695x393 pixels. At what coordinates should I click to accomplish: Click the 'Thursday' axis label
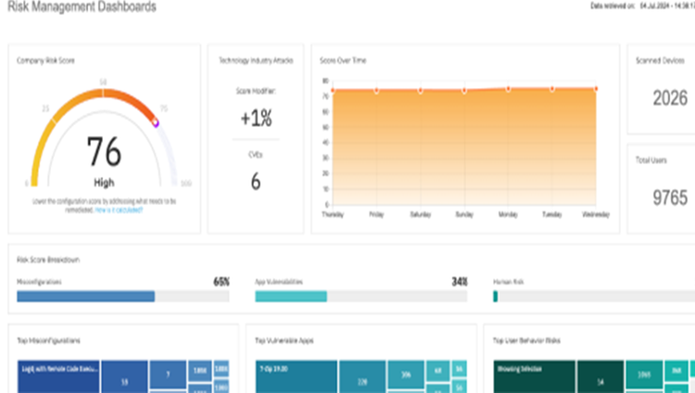coord(333,214)
